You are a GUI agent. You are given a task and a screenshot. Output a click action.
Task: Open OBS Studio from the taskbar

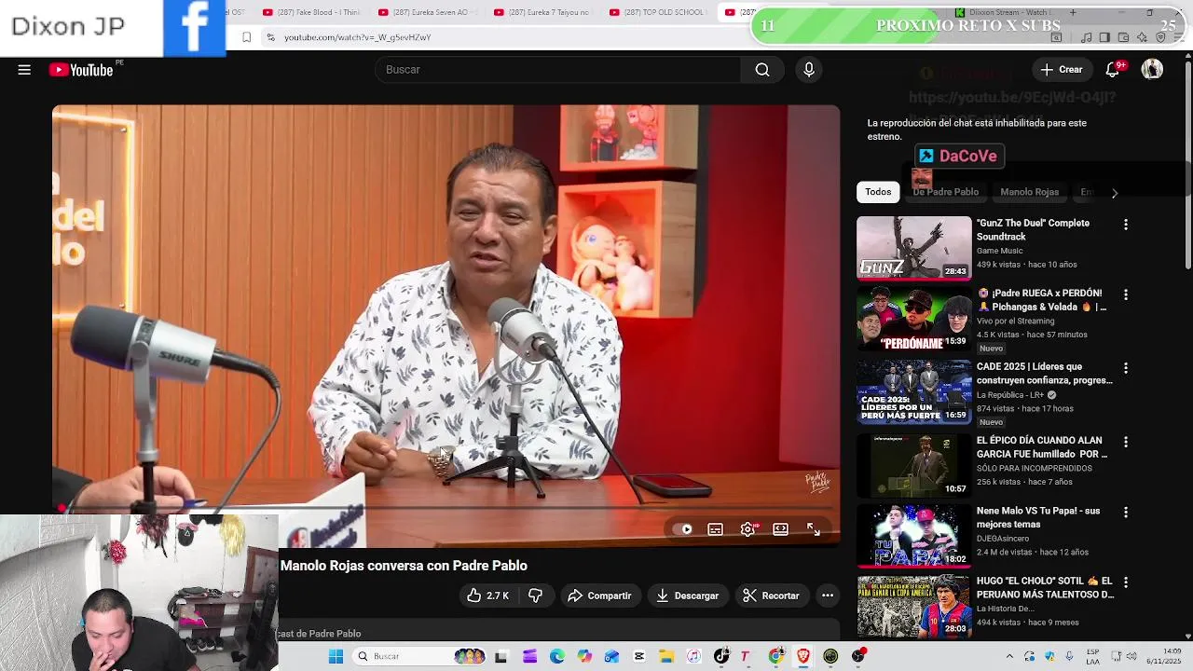pyautogui.click(x=857, y=656)
